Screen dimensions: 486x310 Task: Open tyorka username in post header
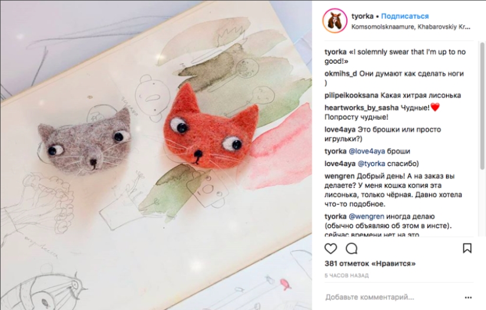coord(362,16)
